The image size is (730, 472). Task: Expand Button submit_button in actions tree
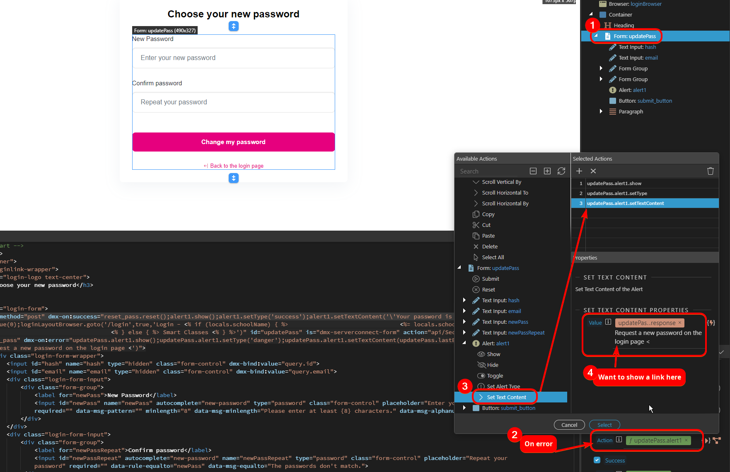click(x=464, y=408)
